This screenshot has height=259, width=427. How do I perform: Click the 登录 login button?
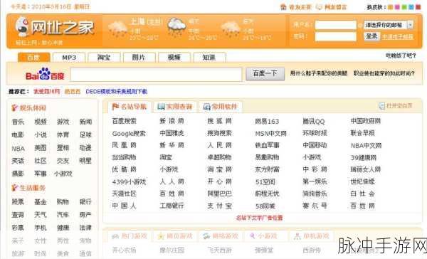click(x=371, y=36)
